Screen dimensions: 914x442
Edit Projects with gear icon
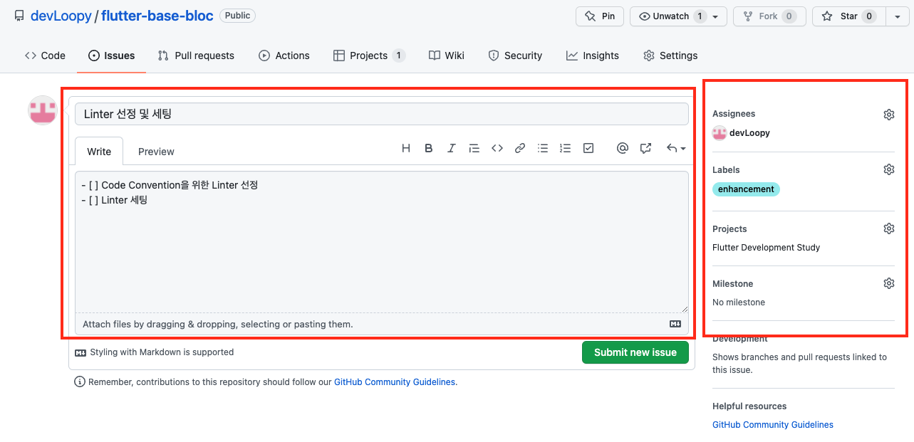coord(889,228)
